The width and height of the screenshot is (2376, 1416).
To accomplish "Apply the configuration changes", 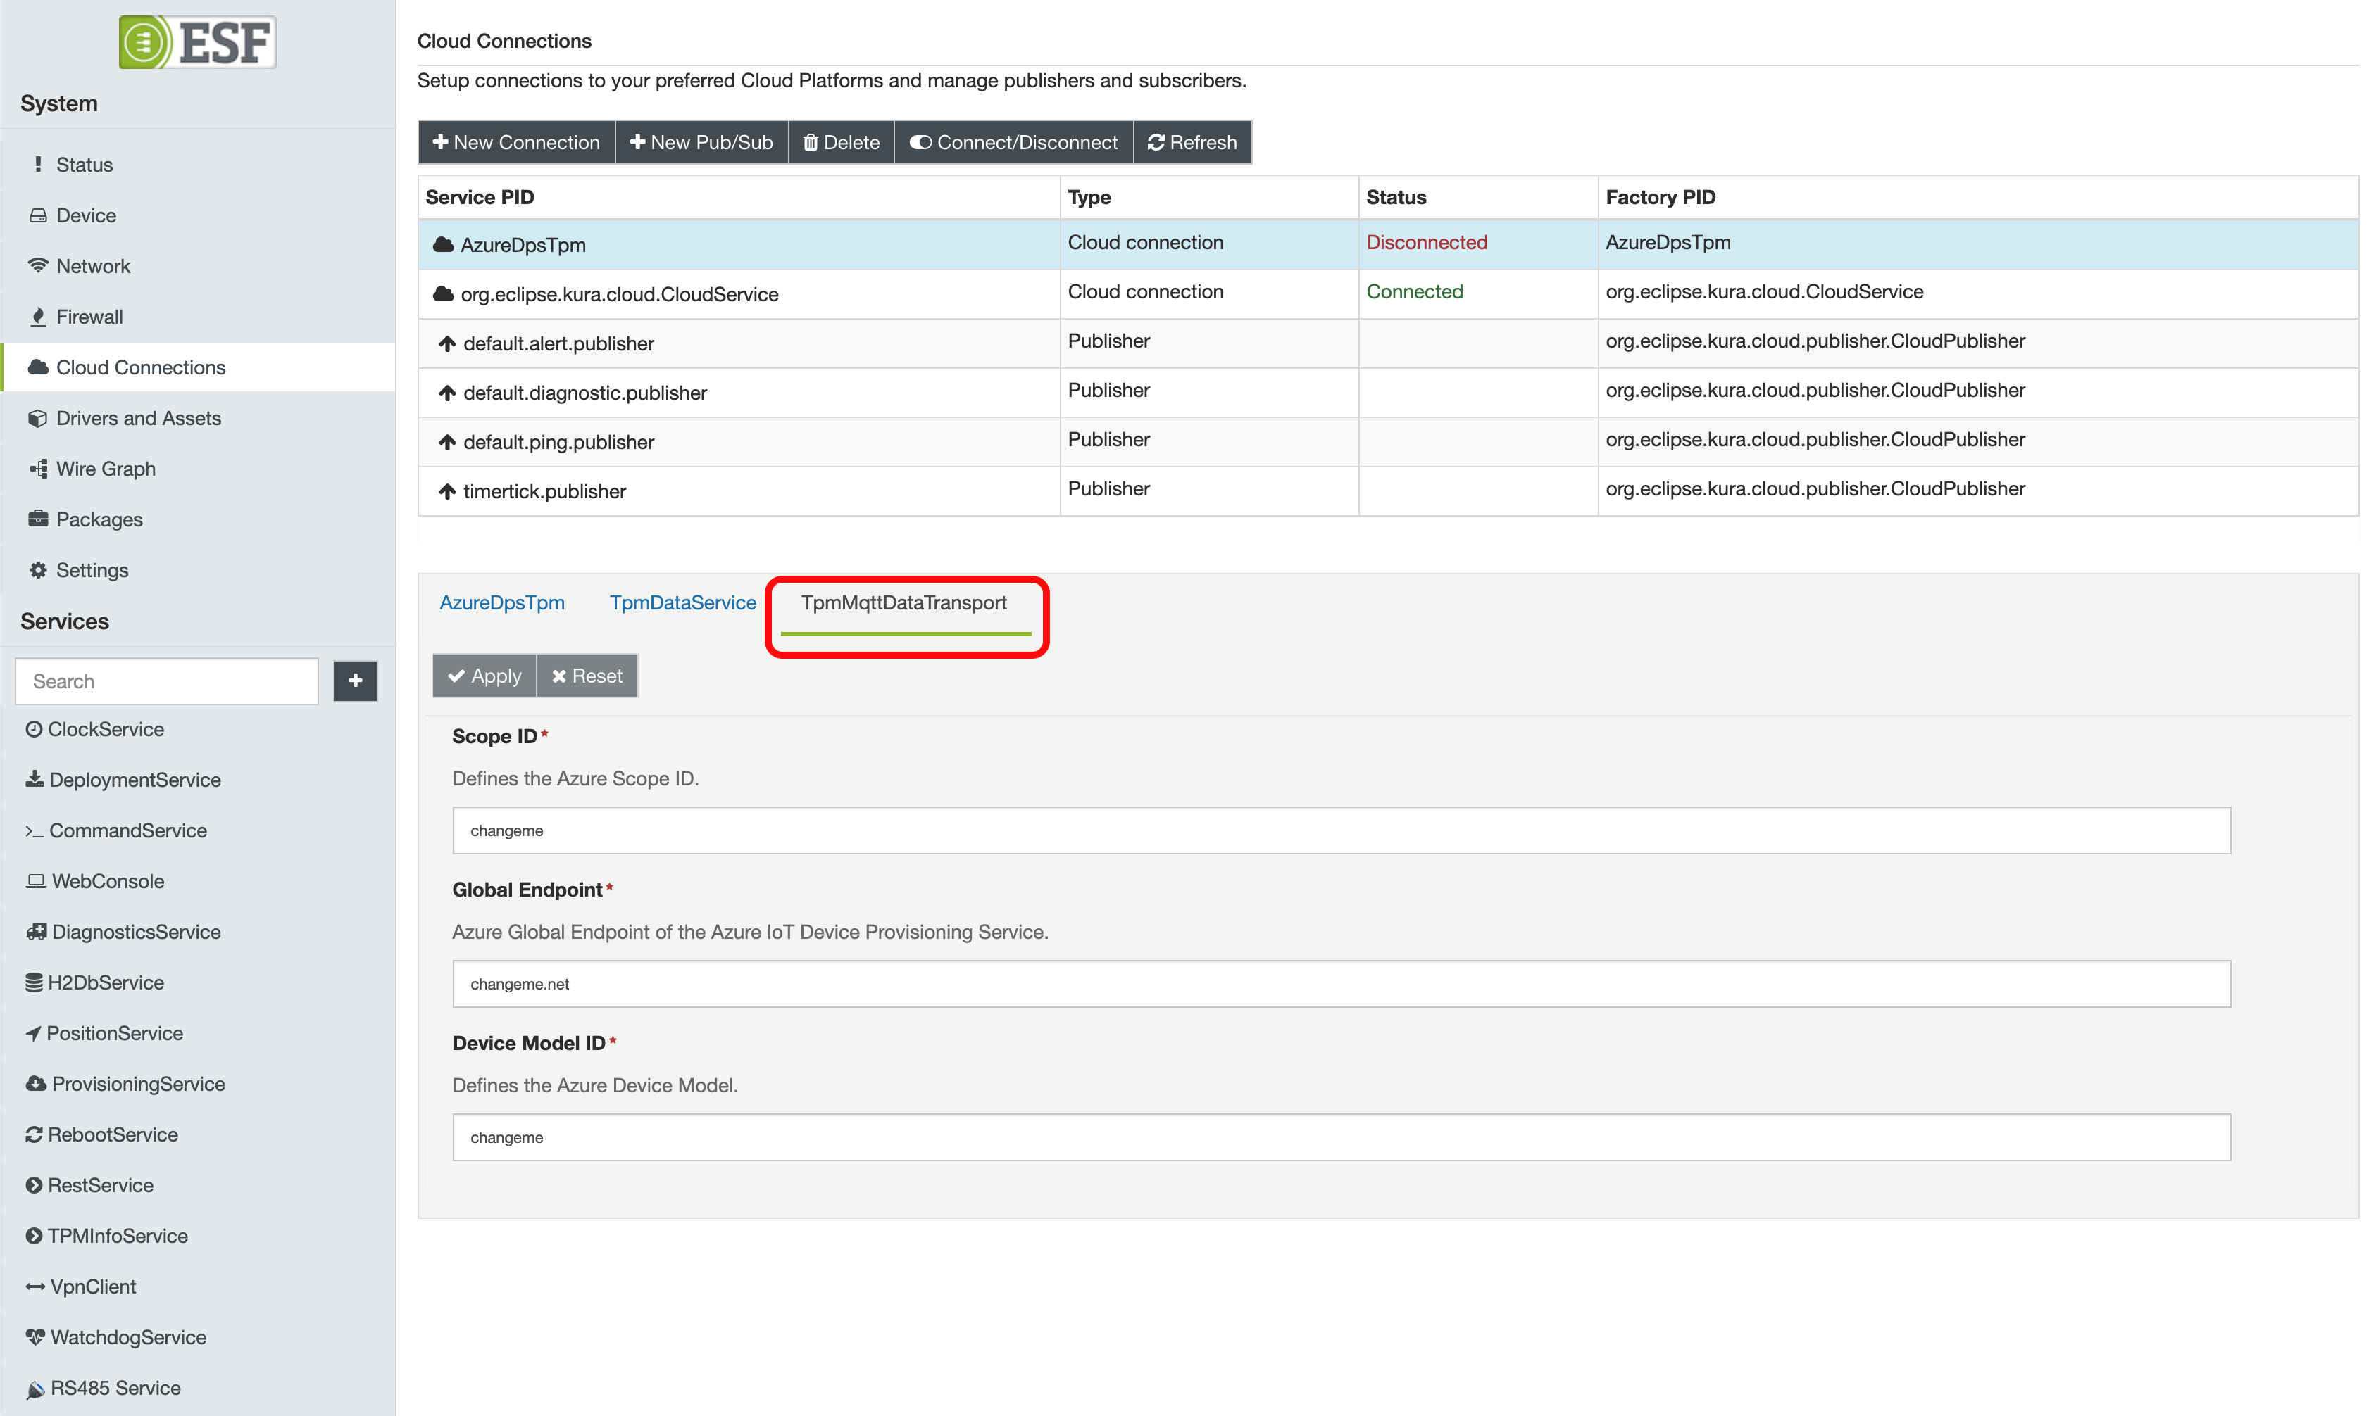I will coord(485,676).
